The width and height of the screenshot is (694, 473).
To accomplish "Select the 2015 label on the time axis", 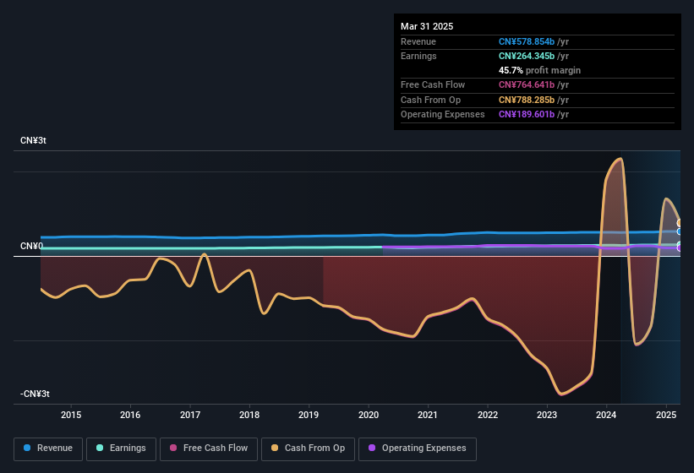I will click(71, 415).
